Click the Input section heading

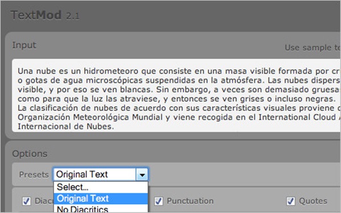24,45
